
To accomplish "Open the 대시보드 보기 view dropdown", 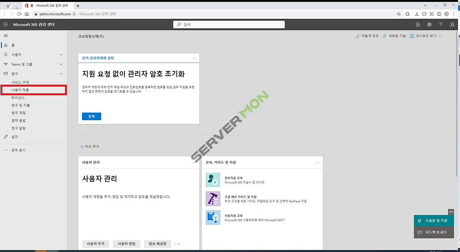I will [x=426, y=36].
